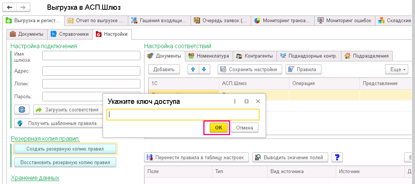This screenshot has height=184, width=415.
Task: Open Мониторинг транза... tab
Action: pyautogui.click(x=283, y=20)
